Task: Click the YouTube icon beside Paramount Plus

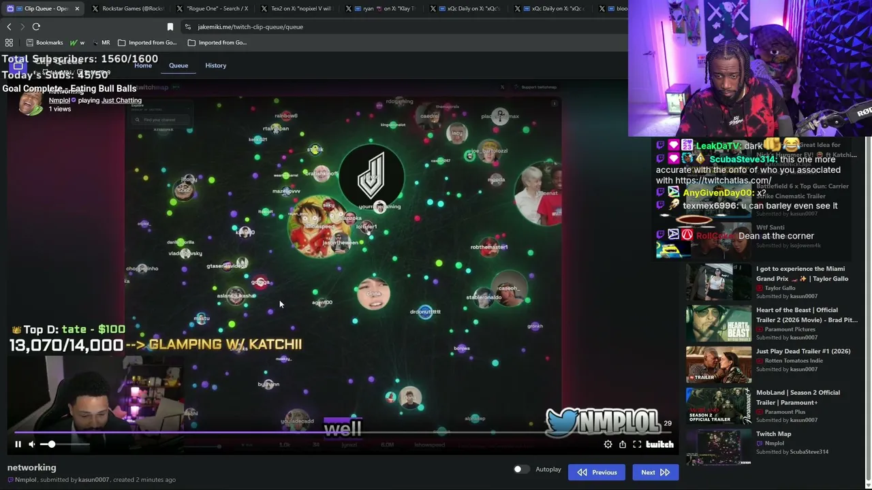Action: pos(760,412)
